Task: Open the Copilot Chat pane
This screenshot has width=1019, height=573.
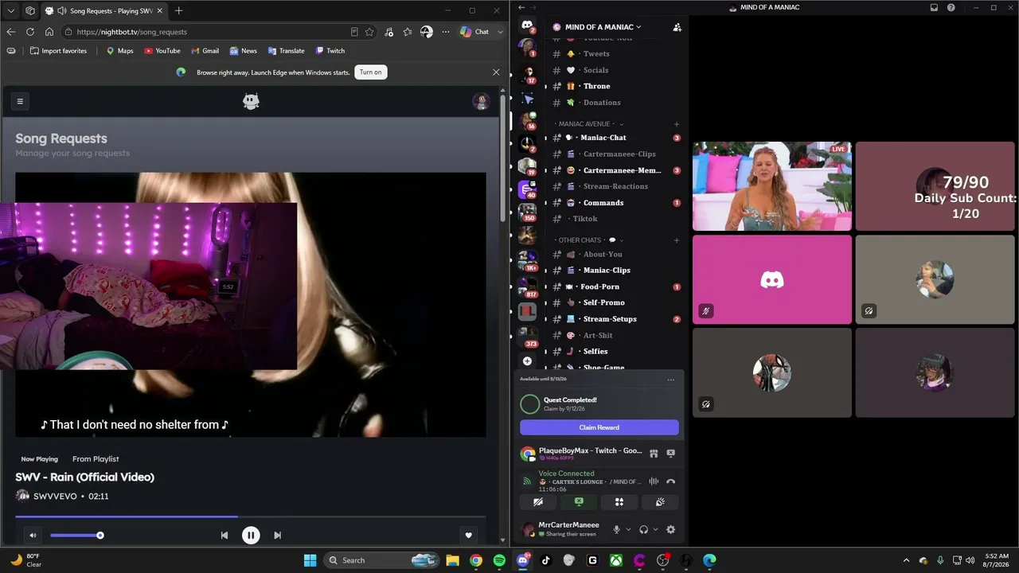Action: coord(474,32)
